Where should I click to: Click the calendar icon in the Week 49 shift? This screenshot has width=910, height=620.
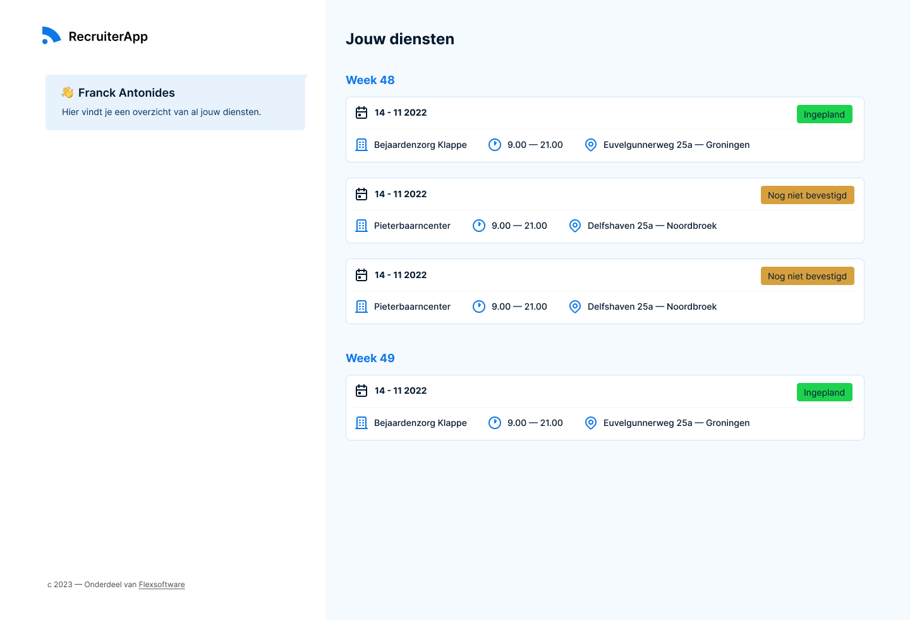pos(361,391)
